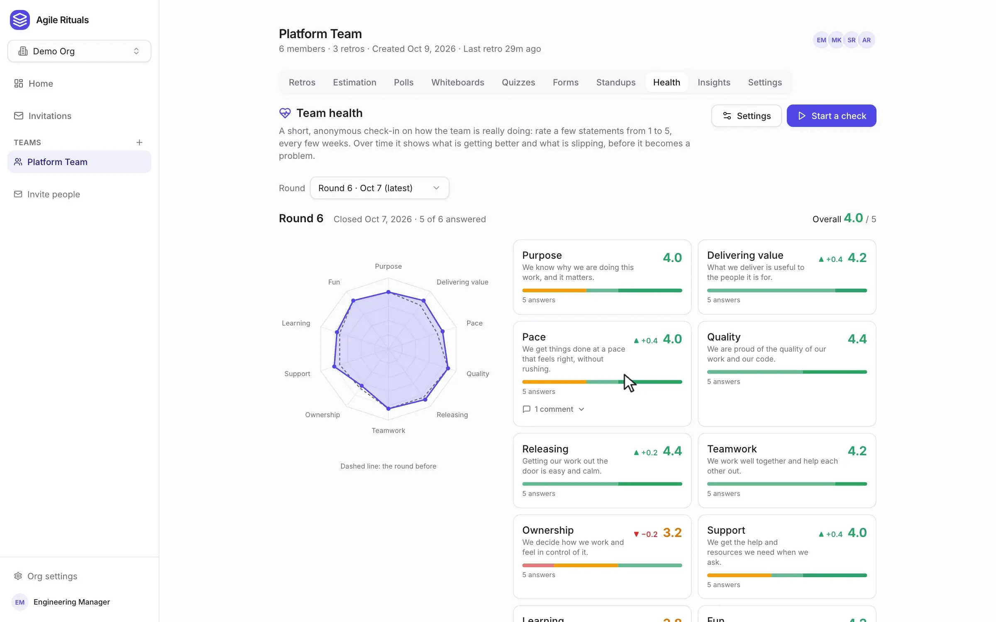This screenshot has width=996, height=622.
Task: Switch to the Estimation tab
Action: point(354,82)
